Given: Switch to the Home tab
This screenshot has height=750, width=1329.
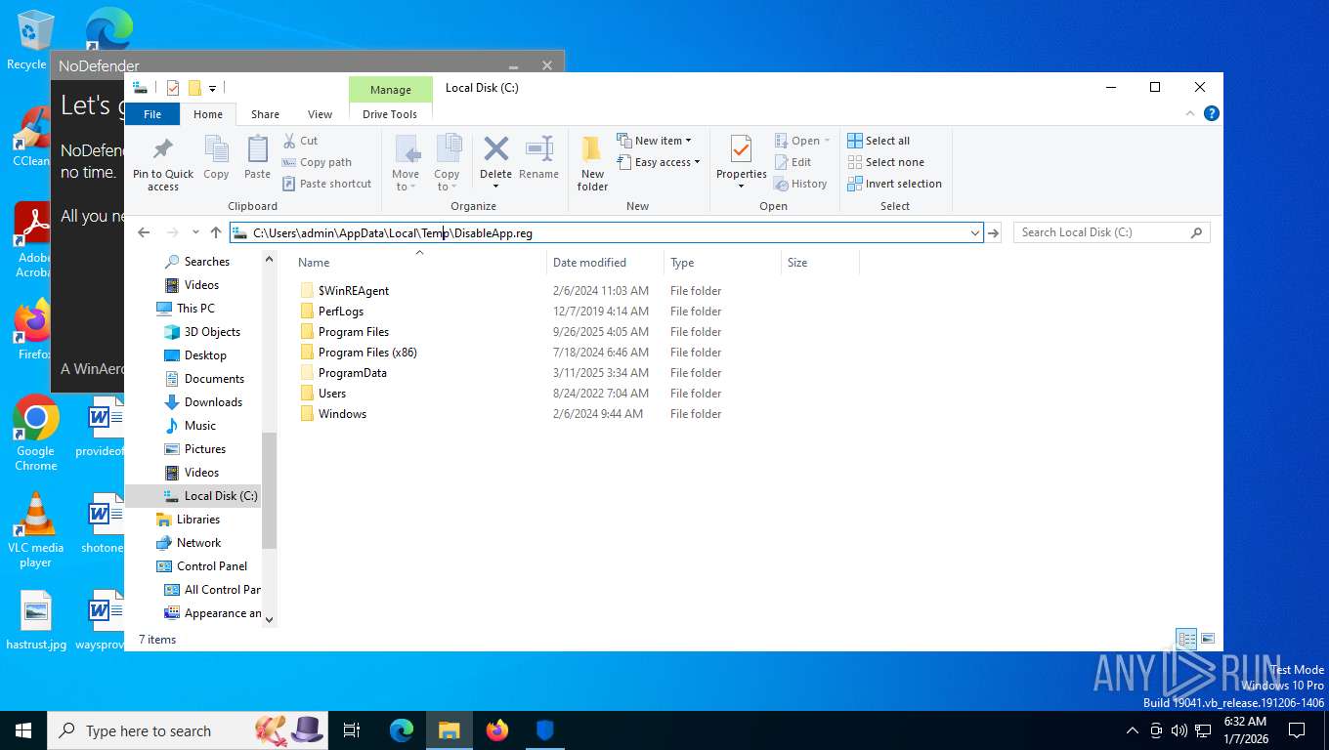Looking at the screenshot, I should pos(208,114).
